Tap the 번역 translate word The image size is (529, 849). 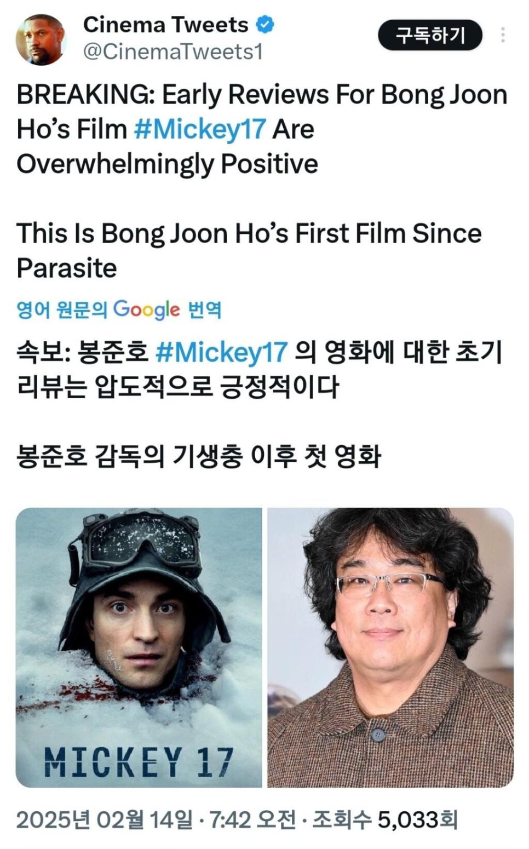click(205, 310)
